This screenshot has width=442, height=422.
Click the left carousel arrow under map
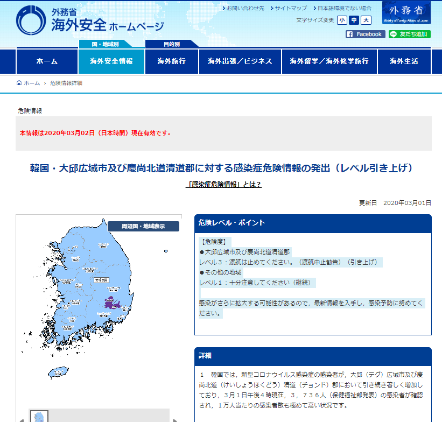[x=21, y=419]
